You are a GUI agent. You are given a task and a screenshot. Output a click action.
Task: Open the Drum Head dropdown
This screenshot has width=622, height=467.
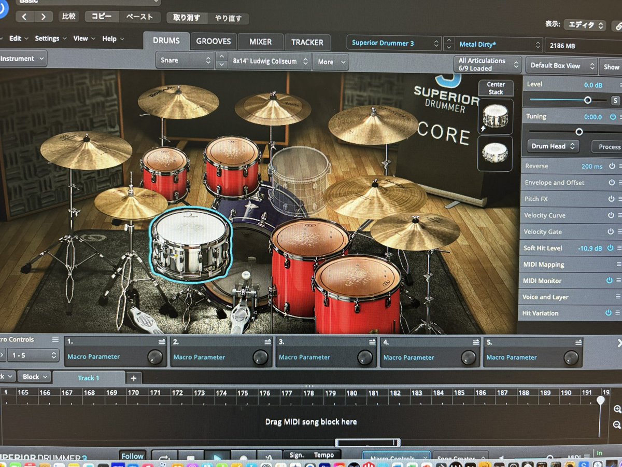coord(553,146)
